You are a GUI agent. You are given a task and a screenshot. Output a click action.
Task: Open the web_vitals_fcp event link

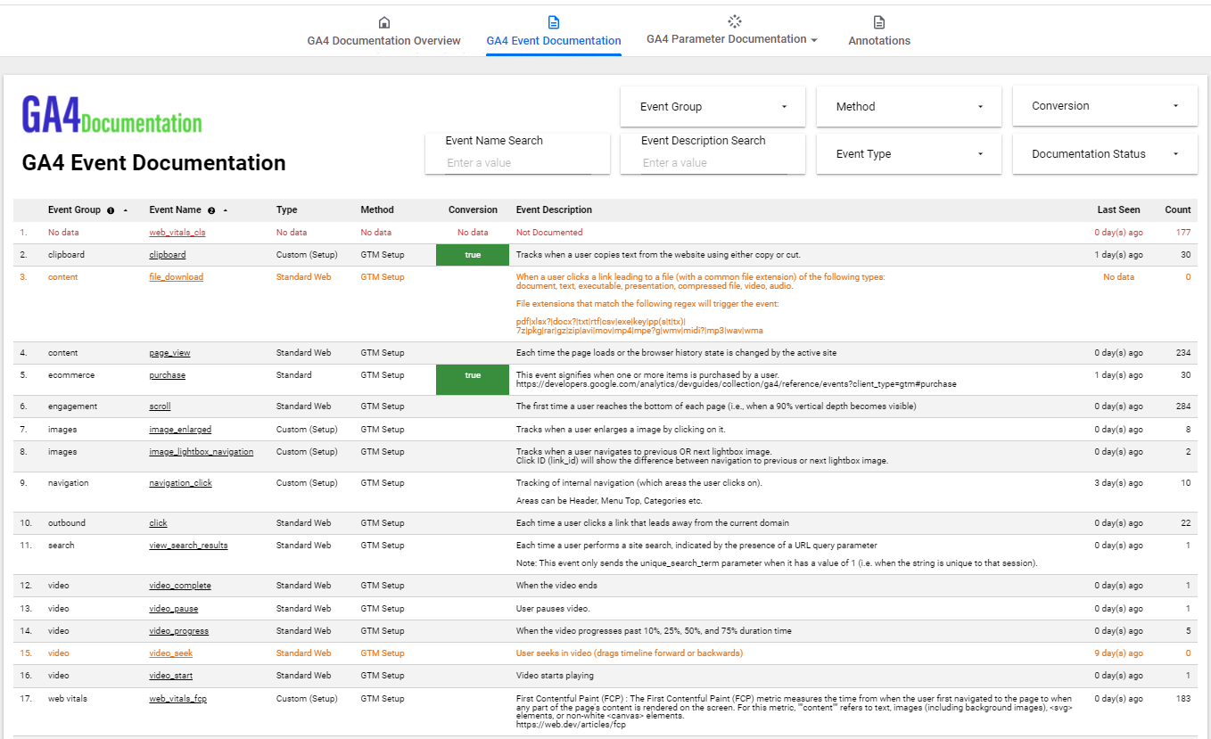tap(177, 699)
